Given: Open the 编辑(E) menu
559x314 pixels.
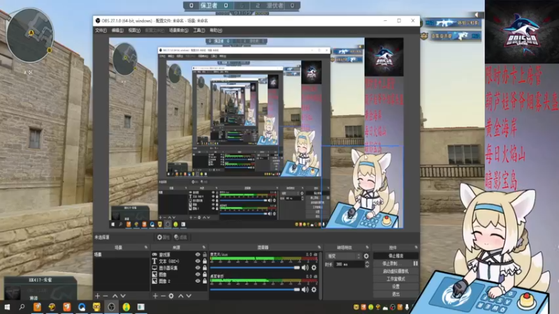Looking at the screenshot, I should 117,31.
